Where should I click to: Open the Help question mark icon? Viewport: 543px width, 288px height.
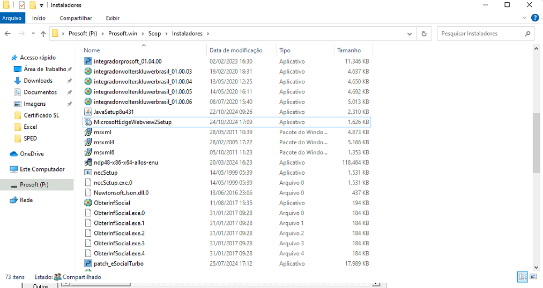(x=535, y=18)
